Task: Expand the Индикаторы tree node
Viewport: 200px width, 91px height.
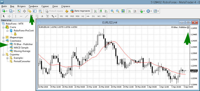Action: (3, 37)
